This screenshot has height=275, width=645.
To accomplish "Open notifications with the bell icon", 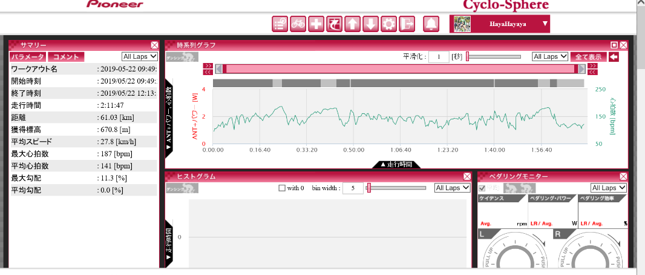I will point(431,24).
